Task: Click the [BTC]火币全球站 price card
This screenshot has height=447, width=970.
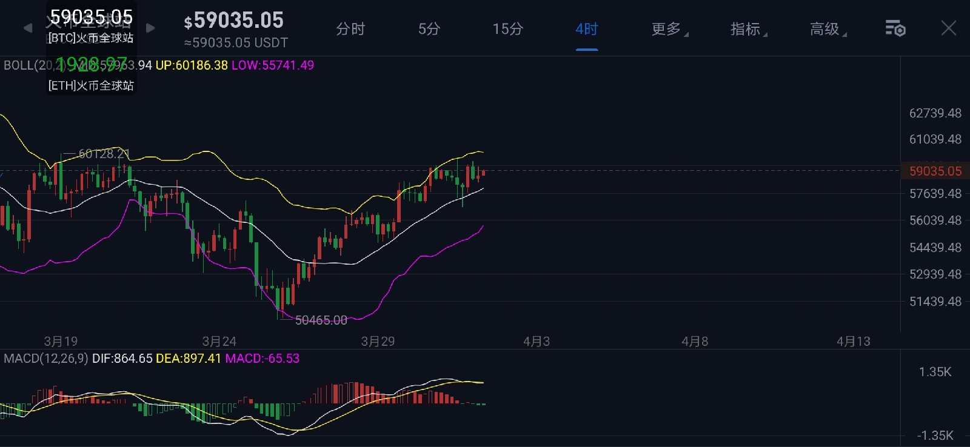Action: tap(91, 24)
